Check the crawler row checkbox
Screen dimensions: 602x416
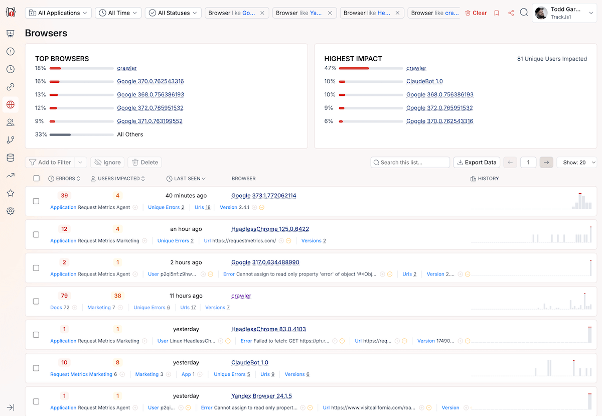36,301
